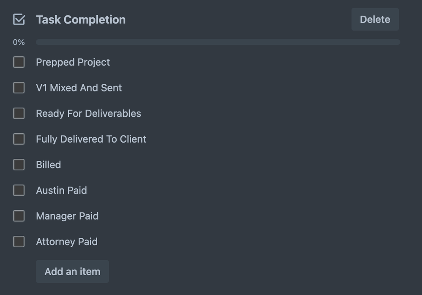Viewport: 422px width, 295px height.
Task: Mark Ready For Deliverables as done
Action: [19, 113]
